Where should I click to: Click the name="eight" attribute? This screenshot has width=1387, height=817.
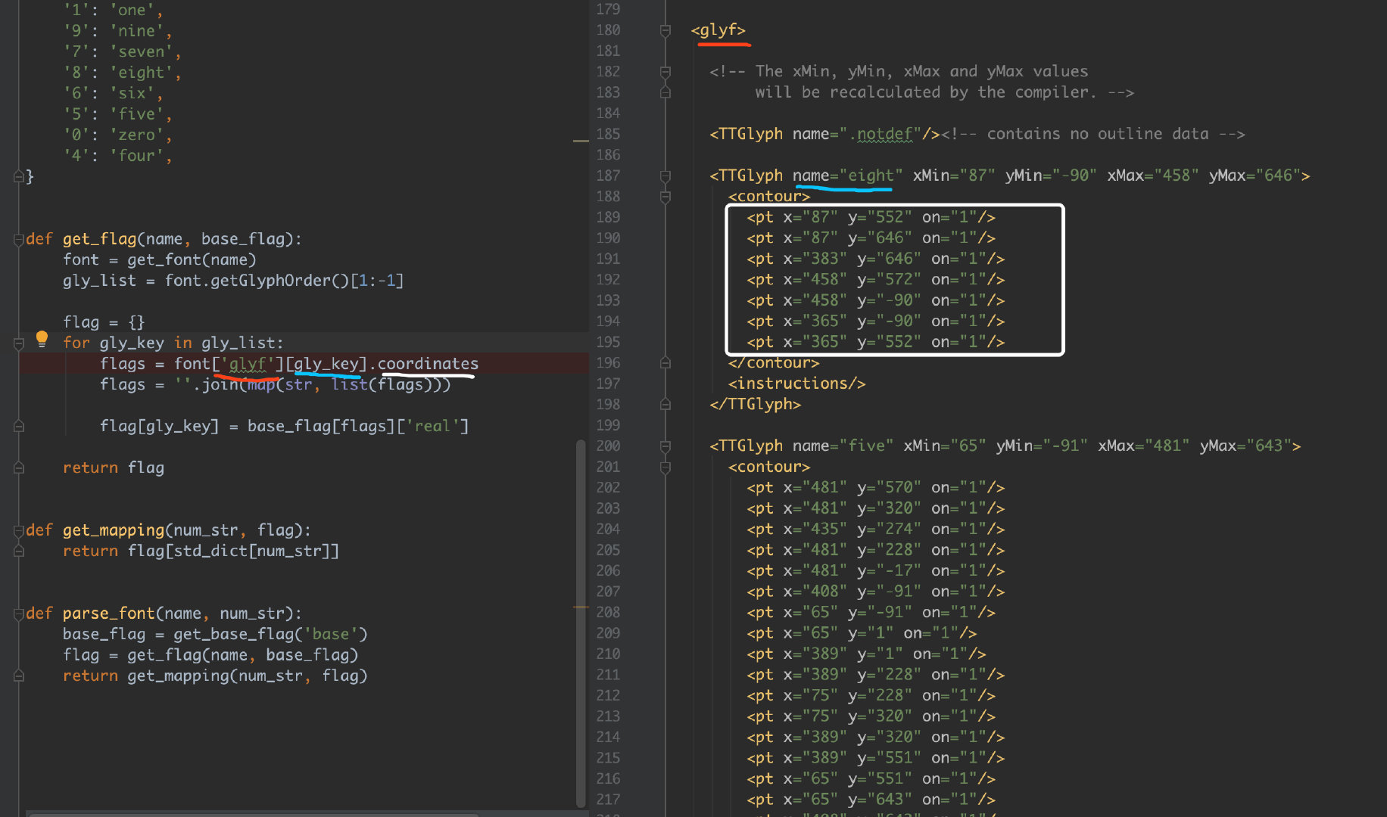tap(848, 176)
